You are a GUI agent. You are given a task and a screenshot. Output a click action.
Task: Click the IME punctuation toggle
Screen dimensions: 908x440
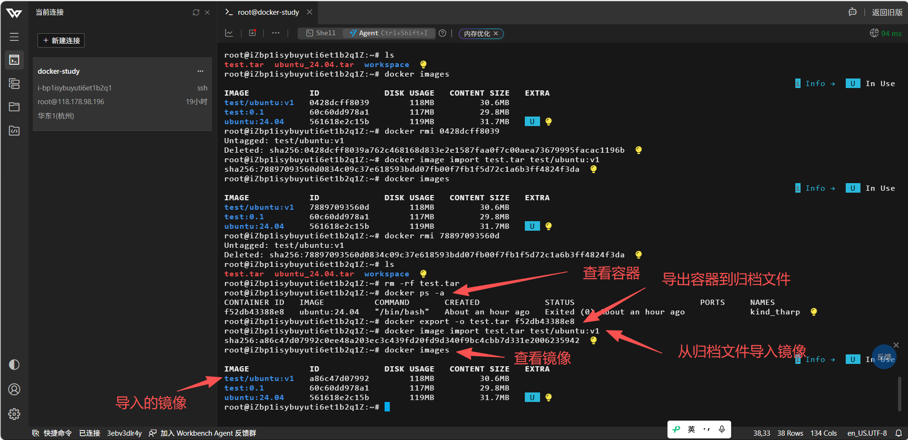706,429
